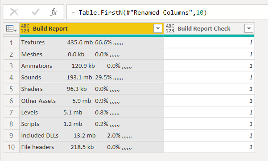Confirm formula with the checkmark icon

pos(35,12)
